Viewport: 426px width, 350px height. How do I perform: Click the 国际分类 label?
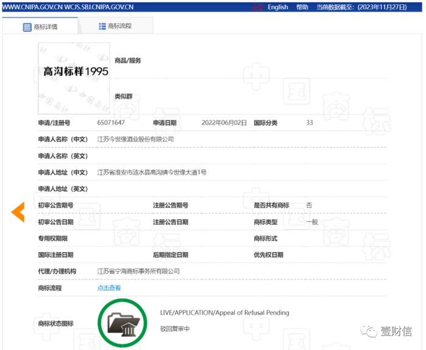(x=265, y=123)
